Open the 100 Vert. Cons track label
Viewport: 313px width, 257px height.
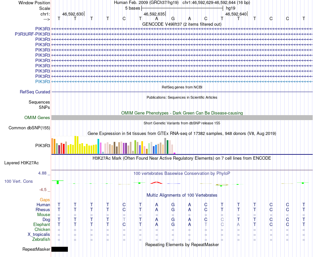18,181
